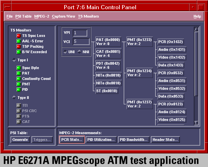Image resolution: width=208 pixels, height=167 pixels.
Task: Click the B/W Exceeded green indicator
Action: tap(19, 52)
